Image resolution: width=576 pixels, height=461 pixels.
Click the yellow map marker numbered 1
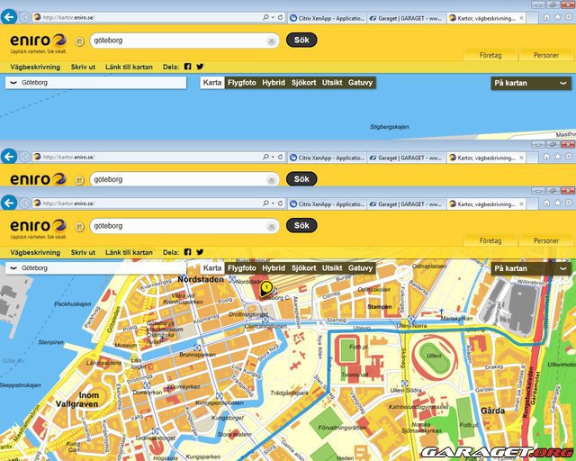(x=266, y=287)
